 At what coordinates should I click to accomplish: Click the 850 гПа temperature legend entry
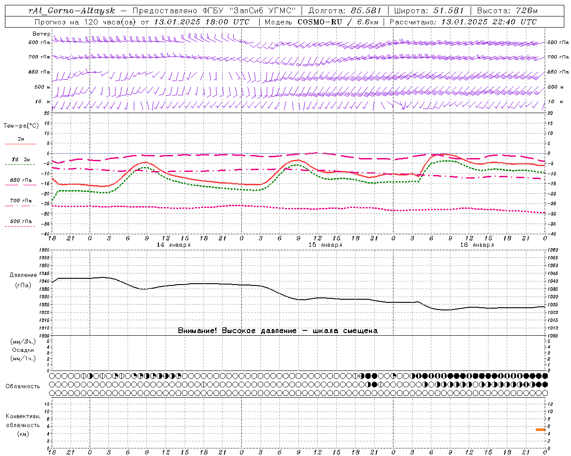21,180
